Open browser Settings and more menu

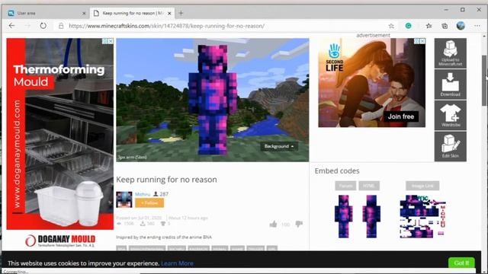477,26
